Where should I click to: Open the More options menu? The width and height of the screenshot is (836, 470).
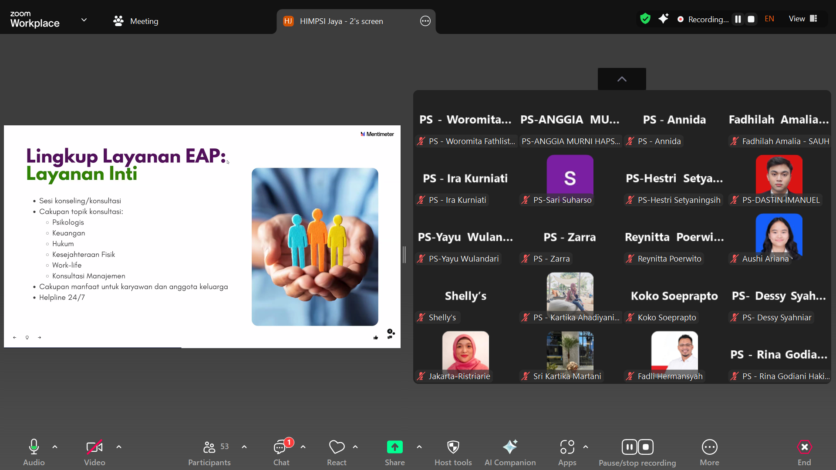point(710,453)
